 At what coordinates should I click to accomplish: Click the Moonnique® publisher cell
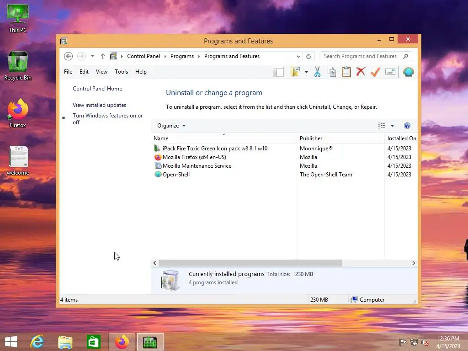coord(316,149)
